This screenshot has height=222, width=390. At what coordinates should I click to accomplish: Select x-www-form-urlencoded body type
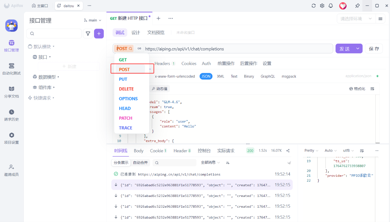click(x=175, y=76)
